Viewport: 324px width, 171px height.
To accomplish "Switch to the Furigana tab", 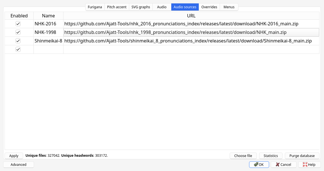I will coord(95,7).
